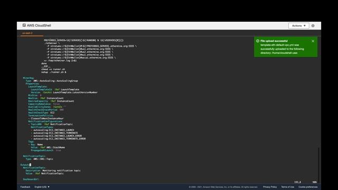The image size is (338, 190).
Task: Click the 'HealthCheckType EC2' line
Action: pyautogui.click(x=41, y=112)
